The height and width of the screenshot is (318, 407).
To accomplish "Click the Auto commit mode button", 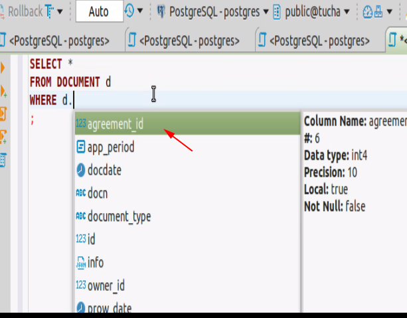I will (x=99, y=11).
